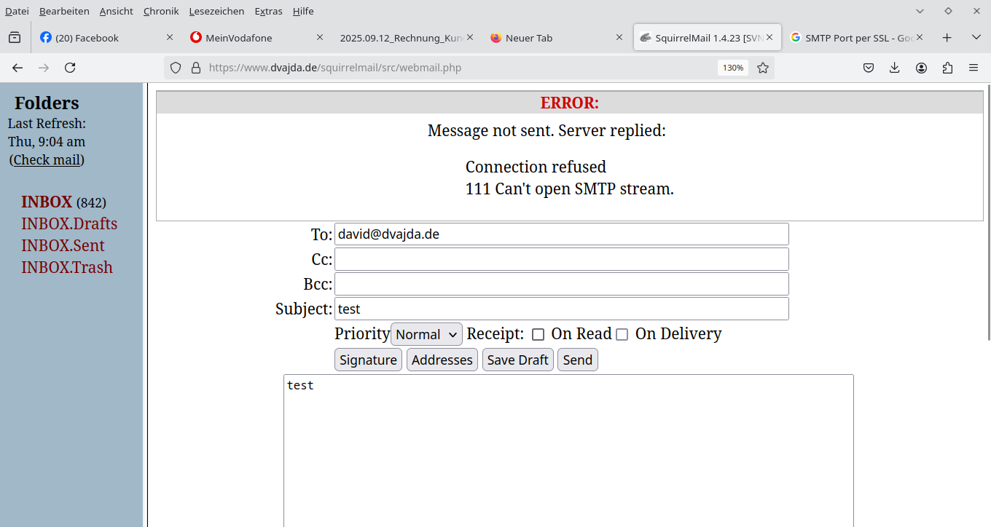This screenshot has height=527, width=991.
Task: Enable the On Read receipt checkbox
Action: click(538, 335)
